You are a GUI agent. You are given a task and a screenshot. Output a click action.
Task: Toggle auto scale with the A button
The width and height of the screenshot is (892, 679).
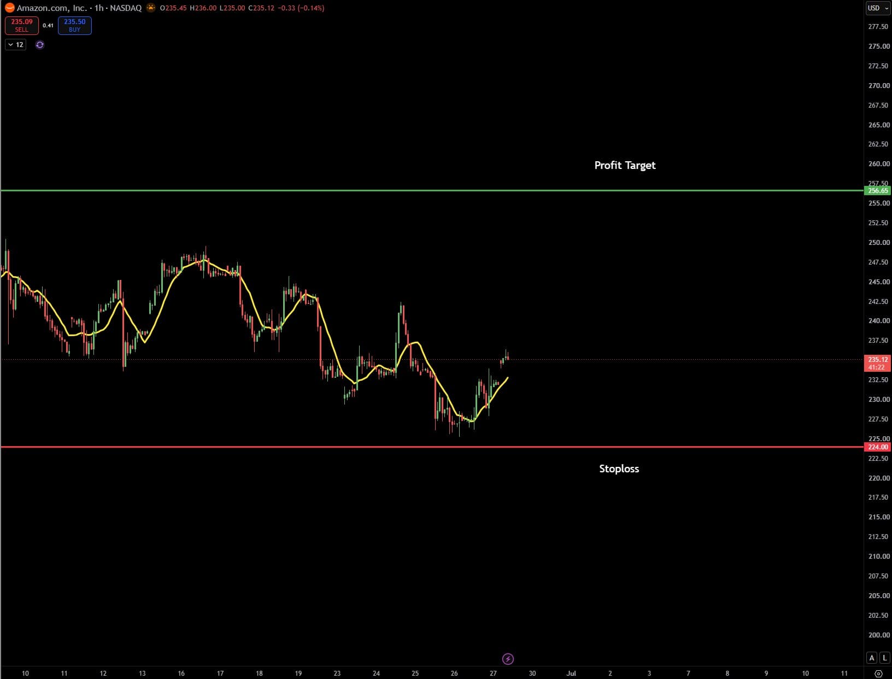point(872,658)
